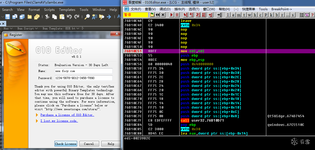Click the Check License button
Viewport: 315px width, 150px height.
point(66,144)
